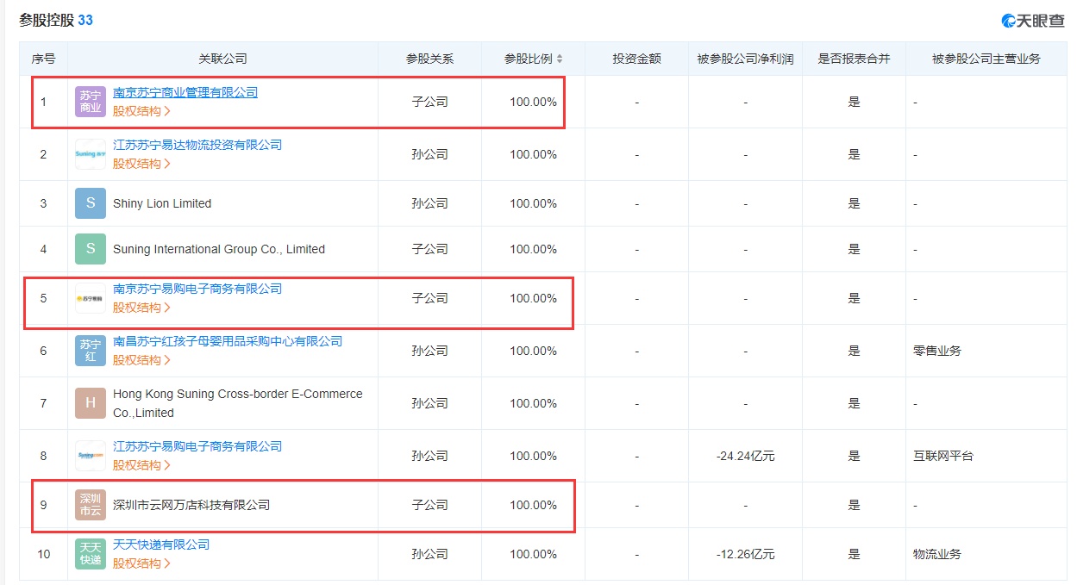
Task: Select Suning International Group Co., Limited name
Action: click(219, 249)
